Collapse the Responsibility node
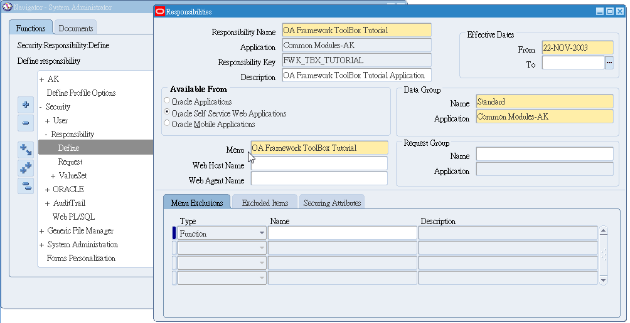 click(46, 135)
